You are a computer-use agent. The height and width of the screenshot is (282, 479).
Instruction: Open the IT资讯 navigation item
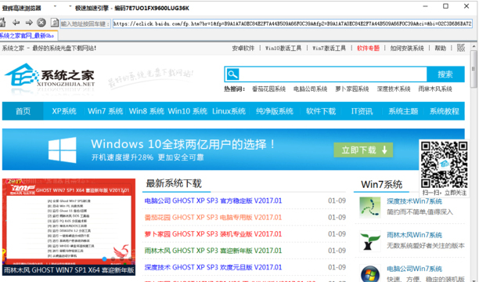tap(362, 111)
